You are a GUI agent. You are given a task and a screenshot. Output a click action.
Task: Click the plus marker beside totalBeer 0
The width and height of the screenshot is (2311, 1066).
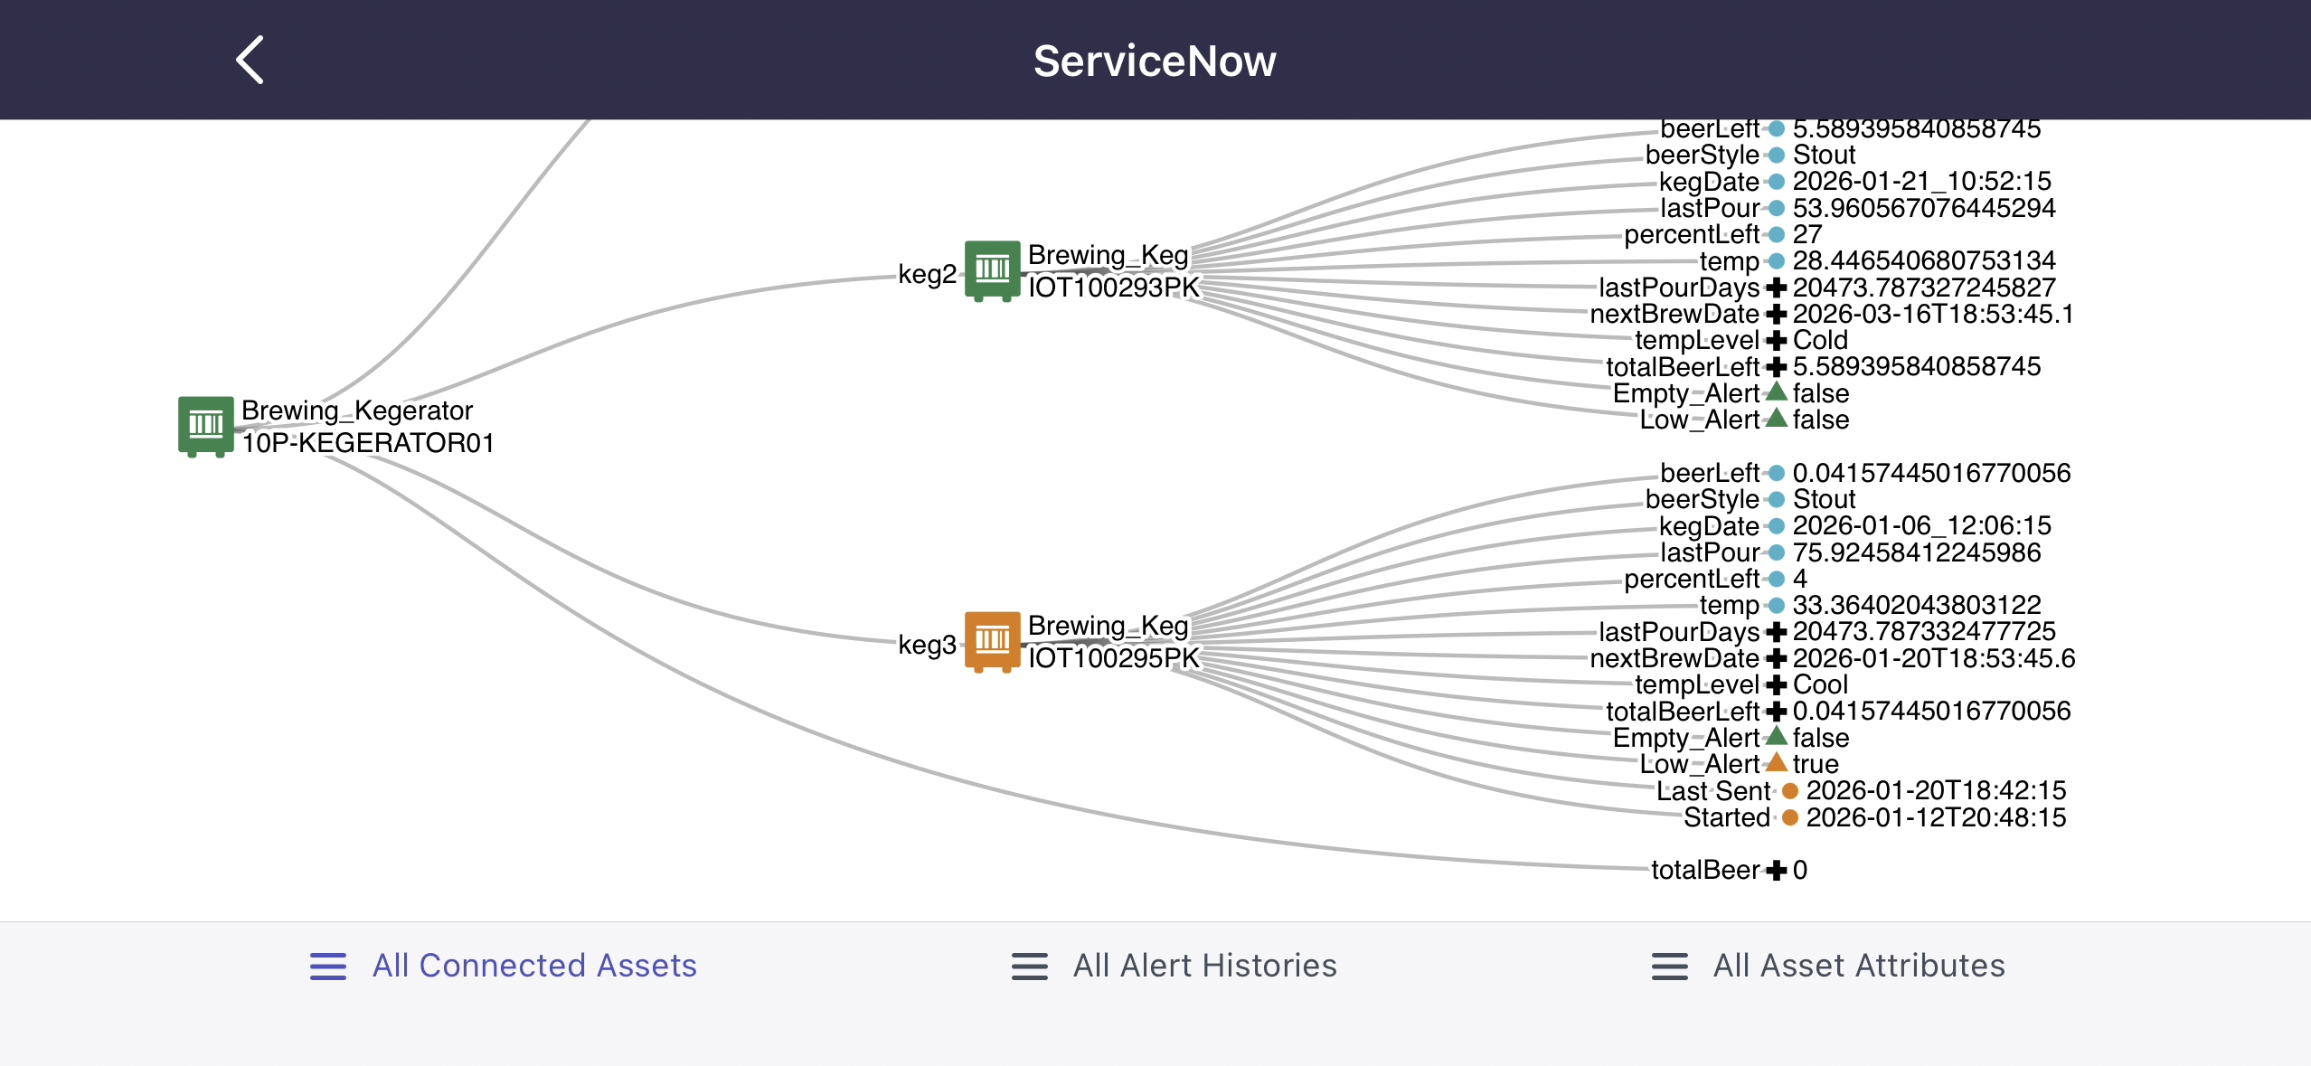[x=1777, y=870]
